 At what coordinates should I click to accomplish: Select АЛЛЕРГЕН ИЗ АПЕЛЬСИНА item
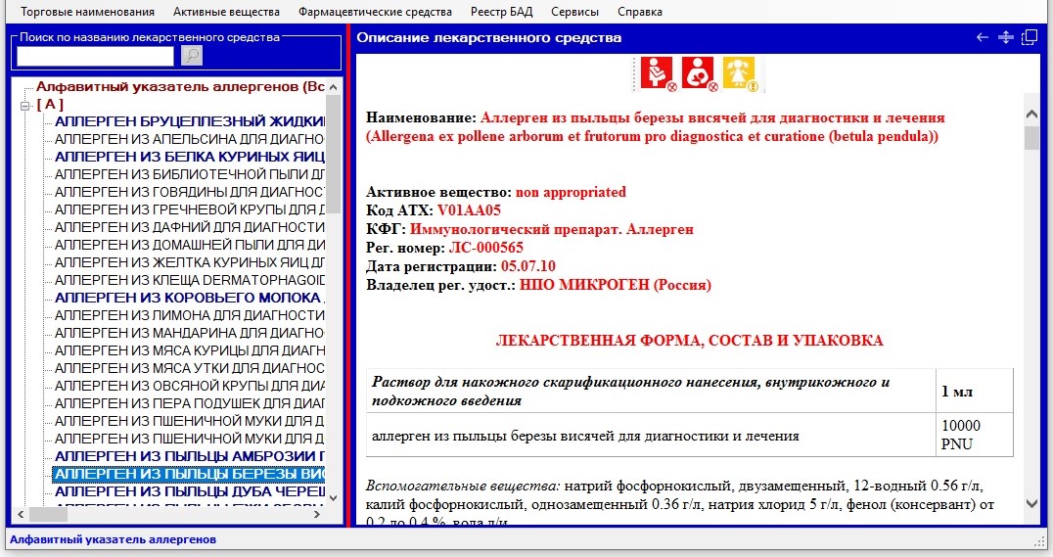click(x=190, y=139)
